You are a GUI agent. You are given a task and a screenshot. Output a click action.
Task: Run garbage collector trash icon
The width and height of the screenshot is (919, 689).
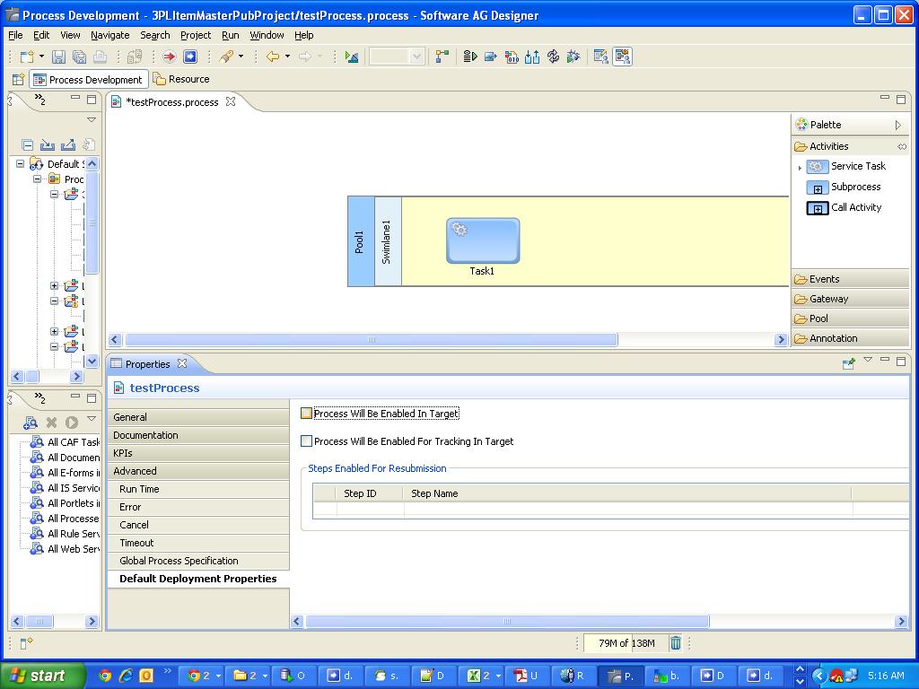pyautogui.click(x=675, y=643)
